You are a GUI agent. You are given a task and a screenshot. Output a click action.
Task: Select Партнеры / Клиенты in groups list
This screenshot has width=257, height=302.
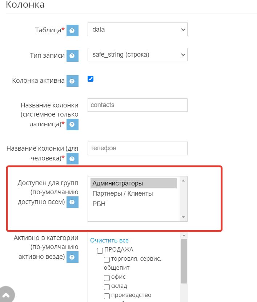tap(133, 193)
